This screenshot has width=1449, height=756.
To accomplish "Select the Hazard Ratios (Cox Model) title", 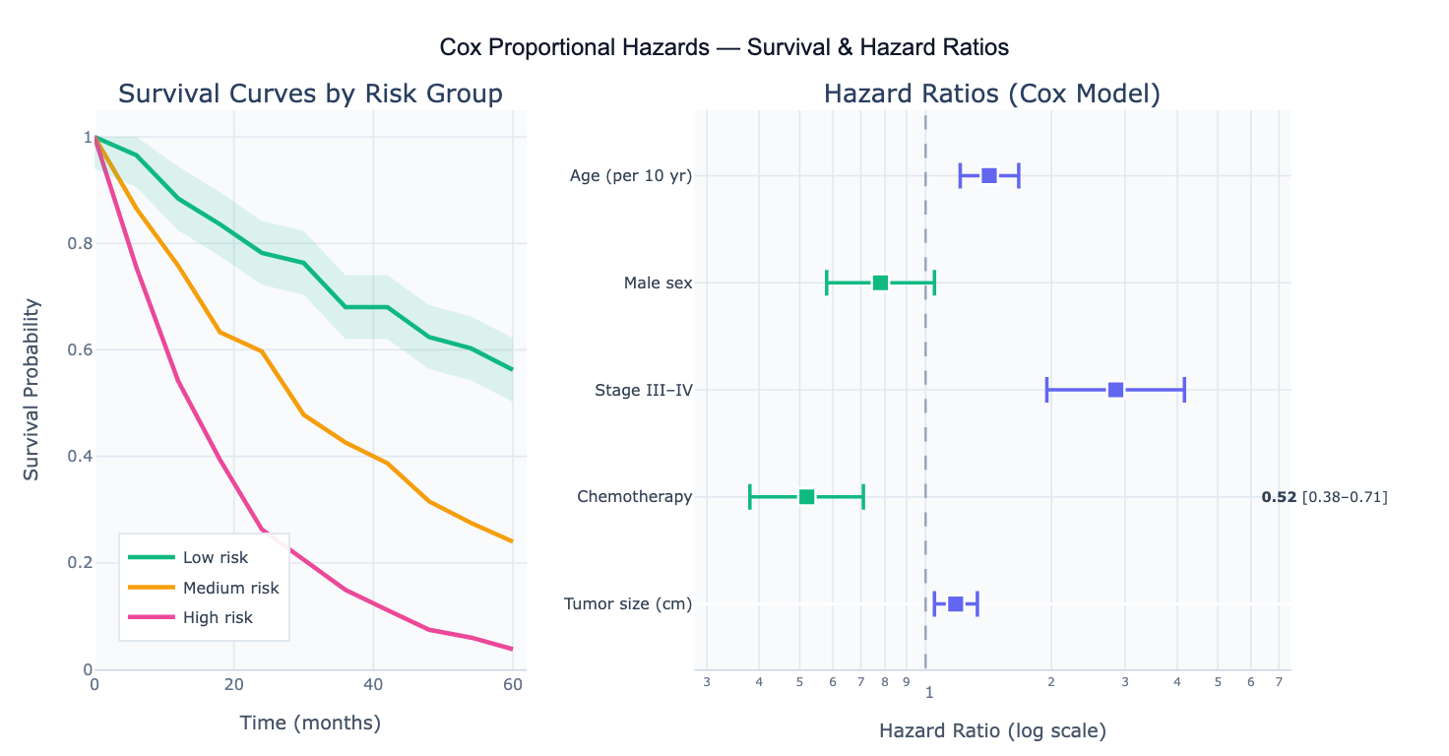I will (x=991, y=94).
